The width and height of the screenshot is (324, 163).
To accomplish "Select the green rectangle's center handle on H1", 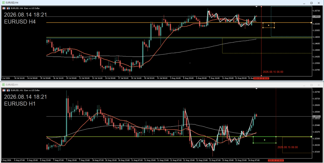I will click(x=265, y=140).
